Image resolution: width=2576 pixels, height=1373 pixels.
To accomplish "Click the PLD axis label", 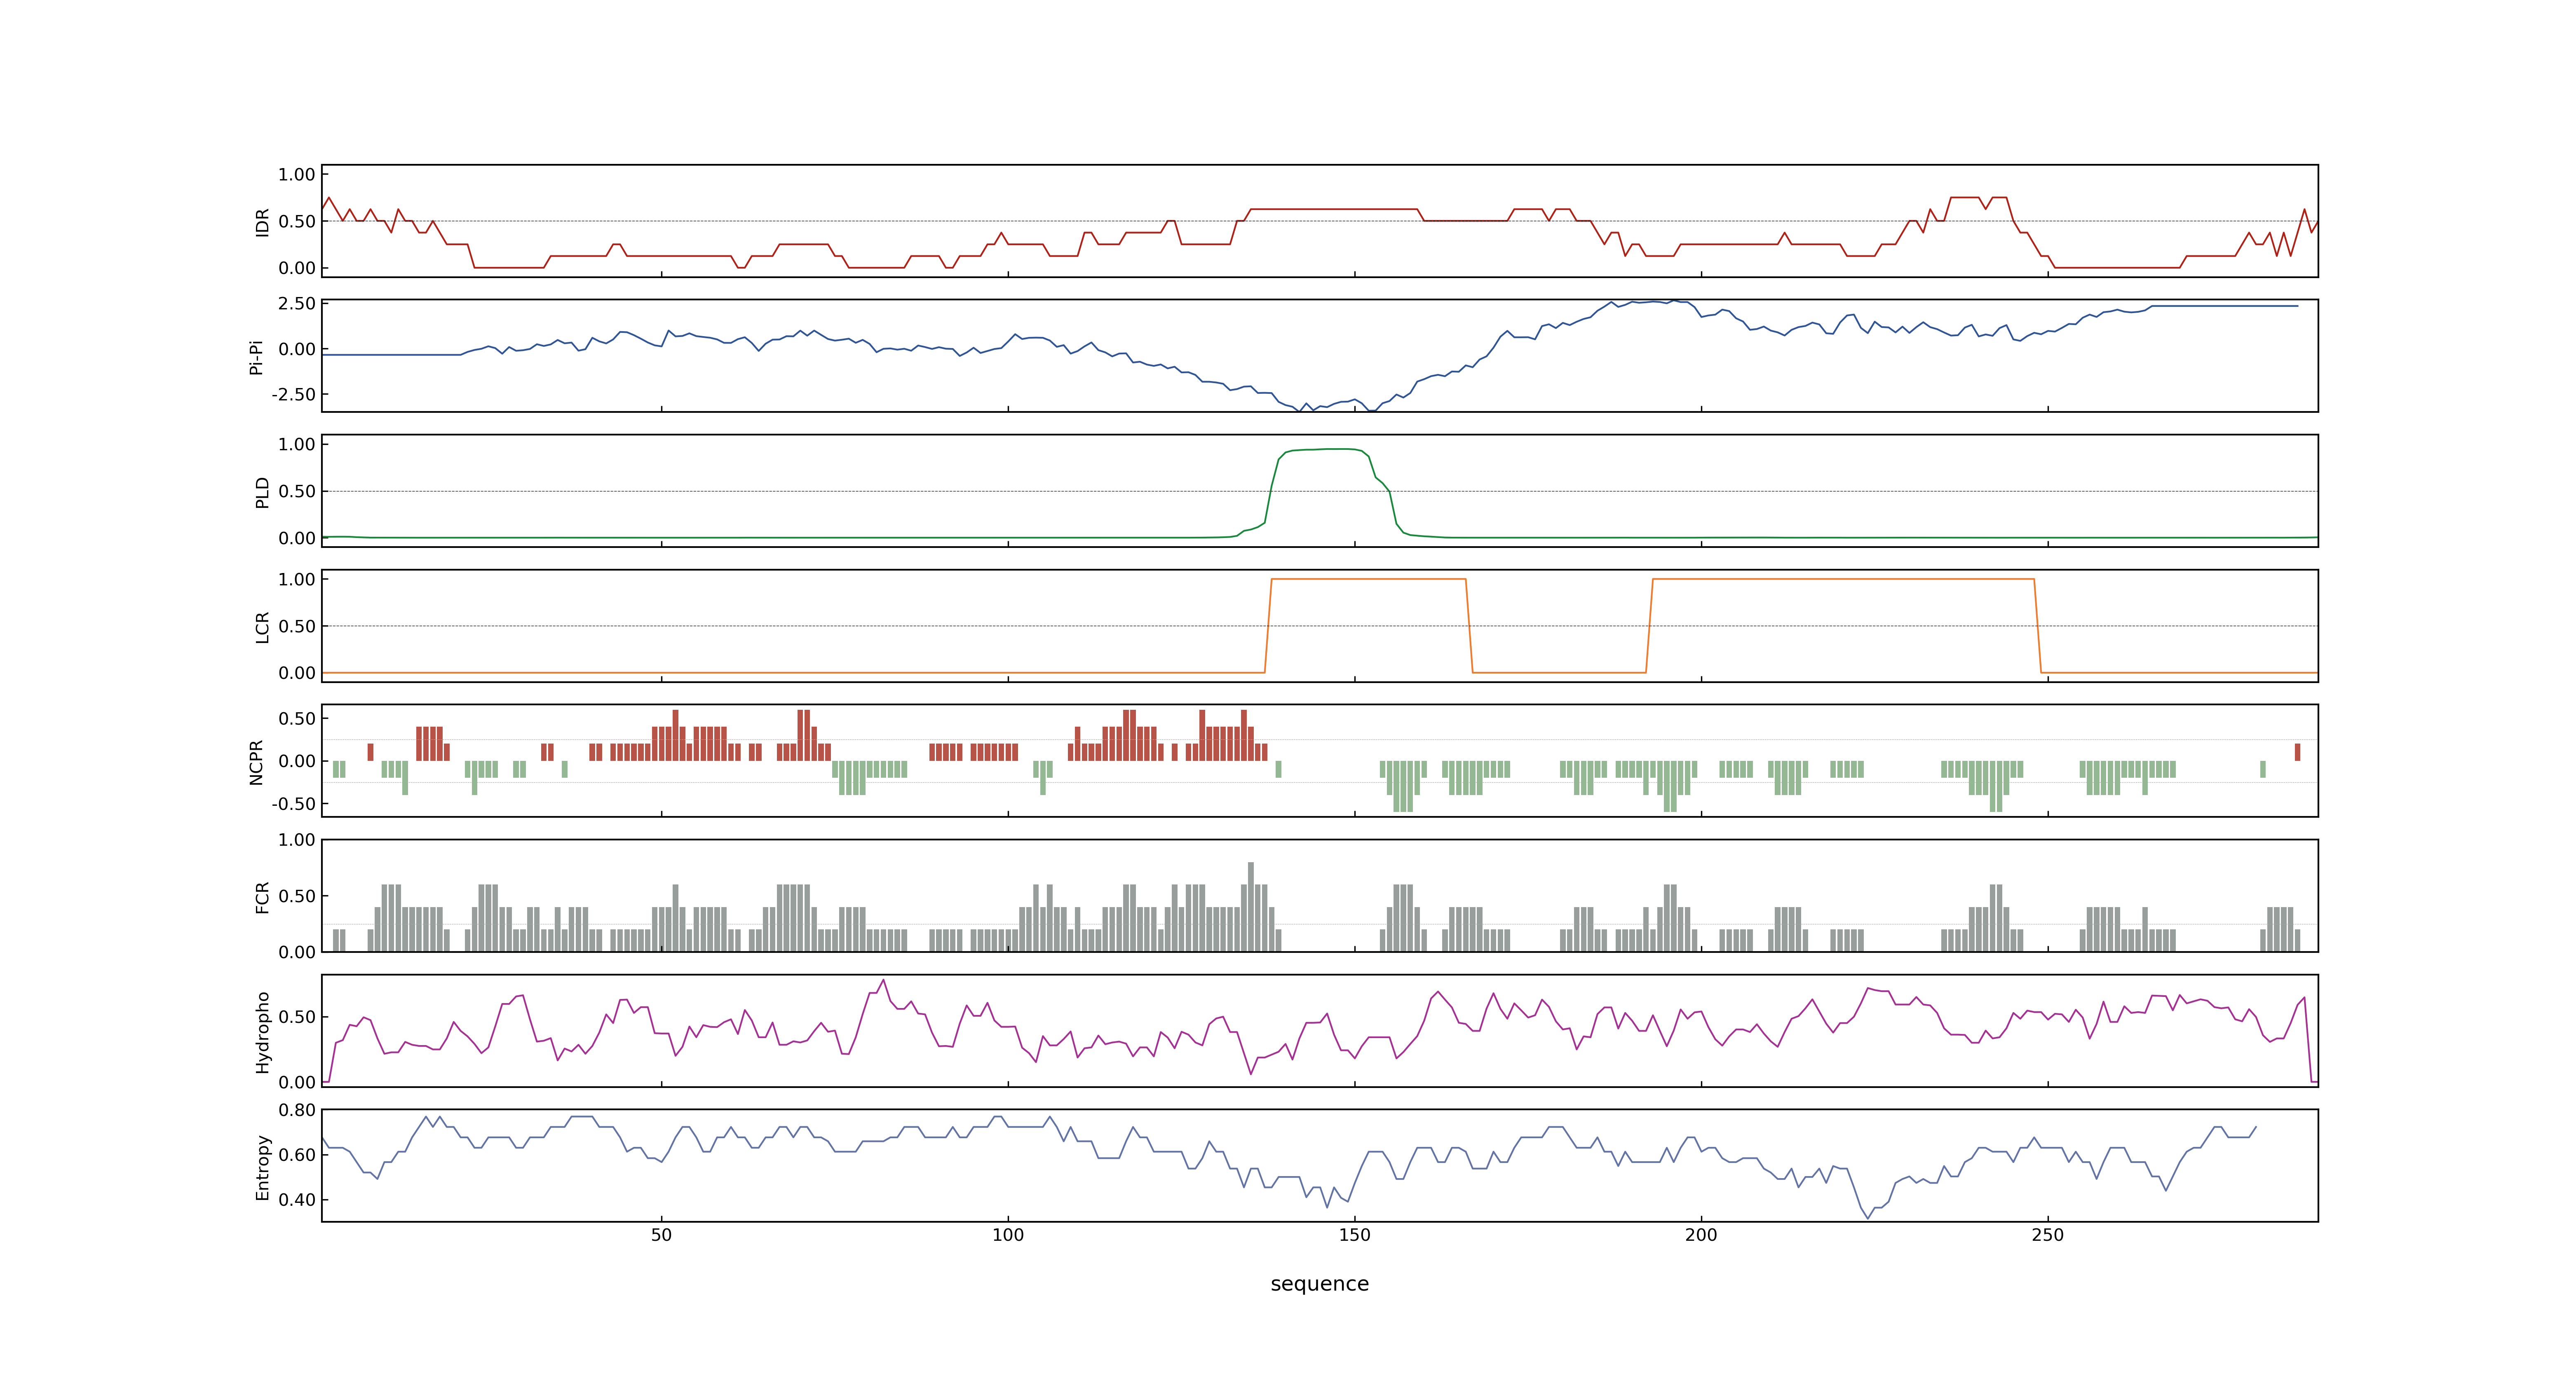I will 262,491.
